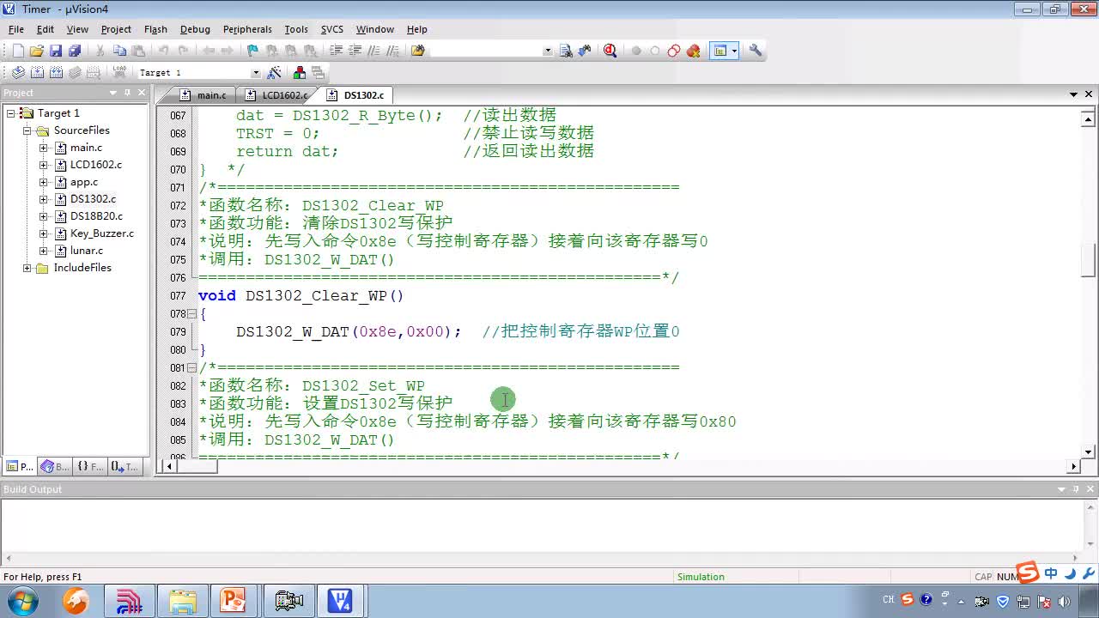Viewport: 1099px width, 618px height.
Task: Expand the IncludeFiles group
Action: (x=27, y=268)
